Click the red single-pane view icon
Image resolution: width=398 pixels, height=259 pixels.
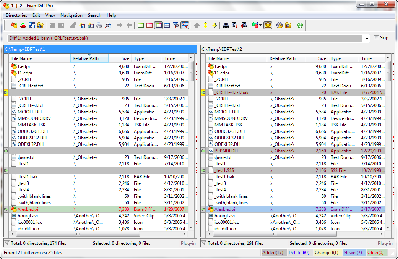point(149,25)
